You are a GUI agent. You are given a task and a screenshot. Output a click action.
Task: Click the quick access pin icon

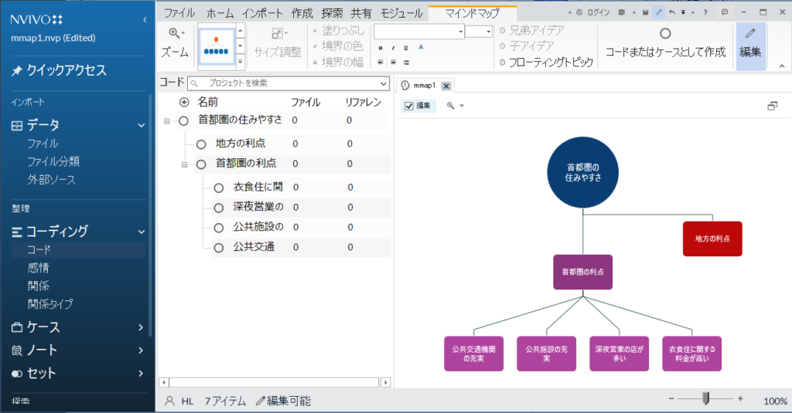(16, 71)
